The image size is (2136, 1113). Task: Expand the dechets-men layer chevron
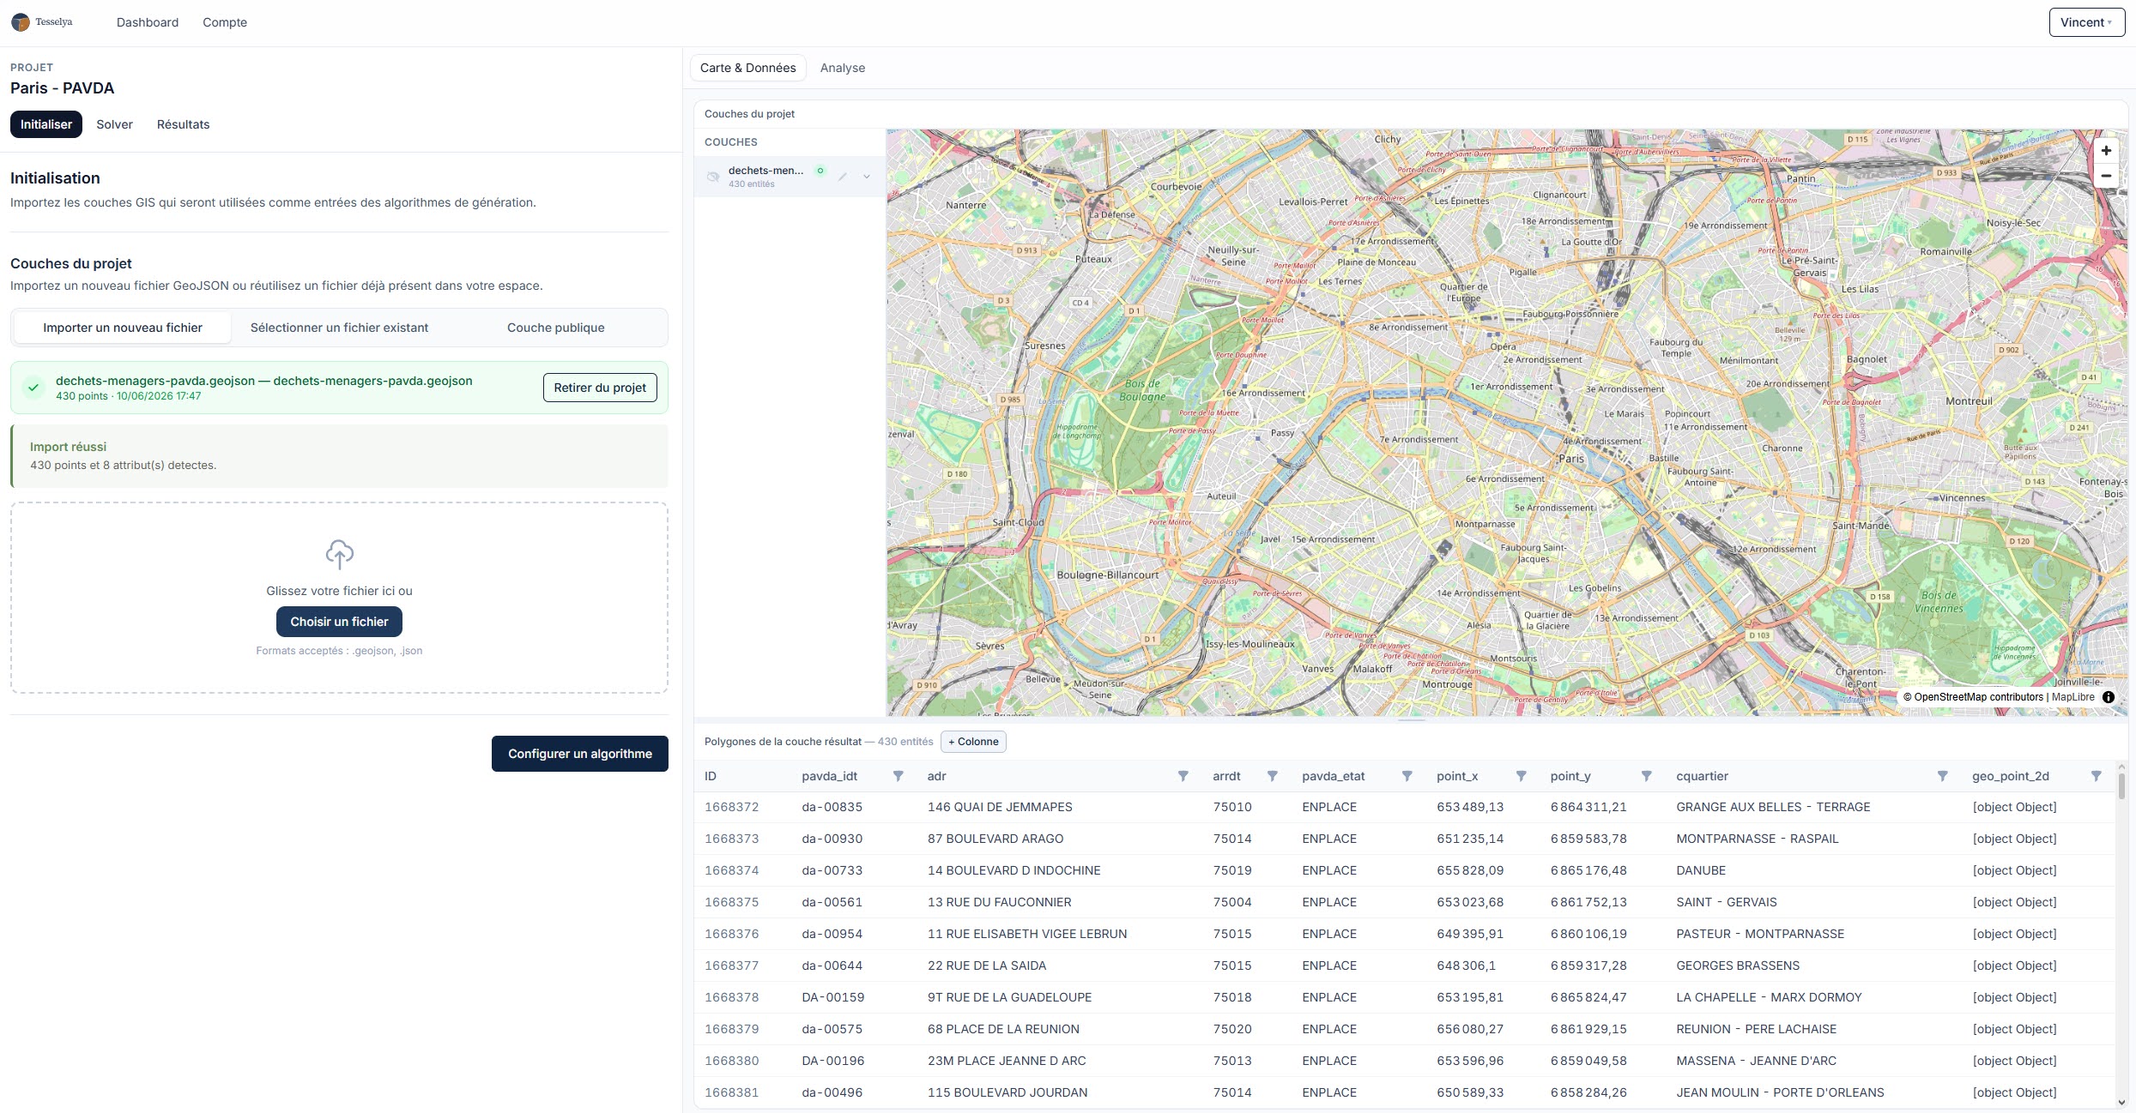click(x=867, y=177)
